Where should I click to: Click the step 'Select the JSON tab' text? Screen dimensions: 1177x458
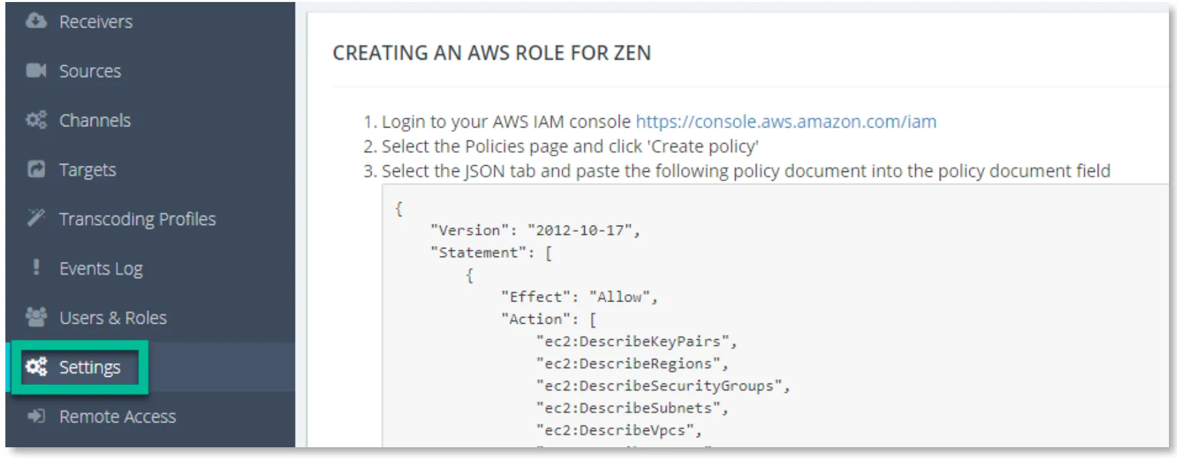pyautogui.click(x=746, y=171)
